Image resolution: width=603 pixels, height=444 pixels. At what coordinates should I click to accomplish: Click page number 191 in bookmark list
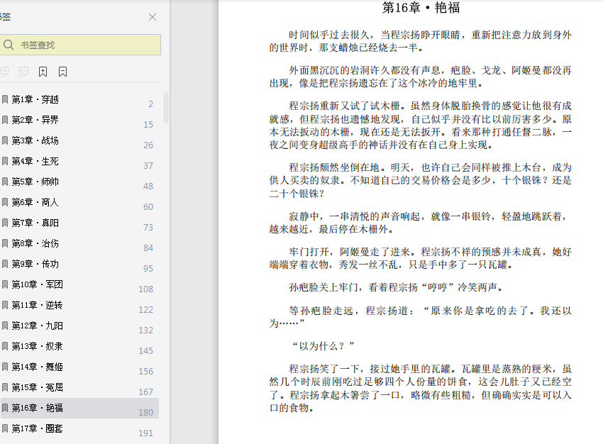click(145, 433)
